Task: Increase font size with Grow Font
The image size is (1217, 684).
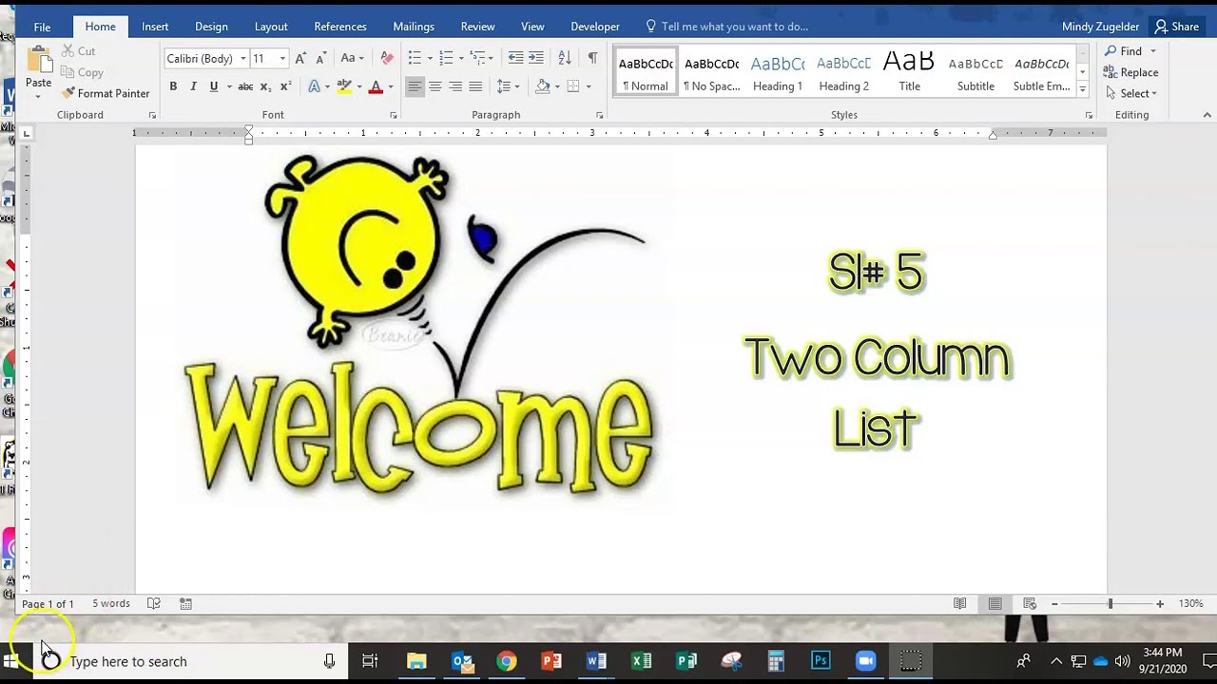Action: pos(301,58)
